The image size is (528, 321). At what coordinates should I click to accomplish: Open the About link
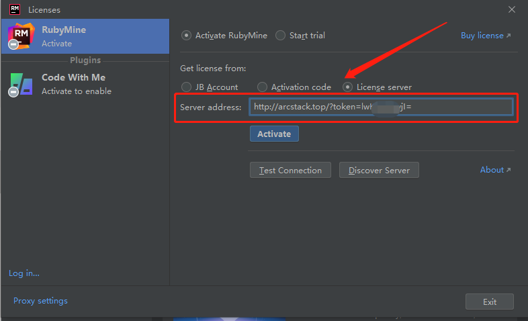click(x=495, y=170)
